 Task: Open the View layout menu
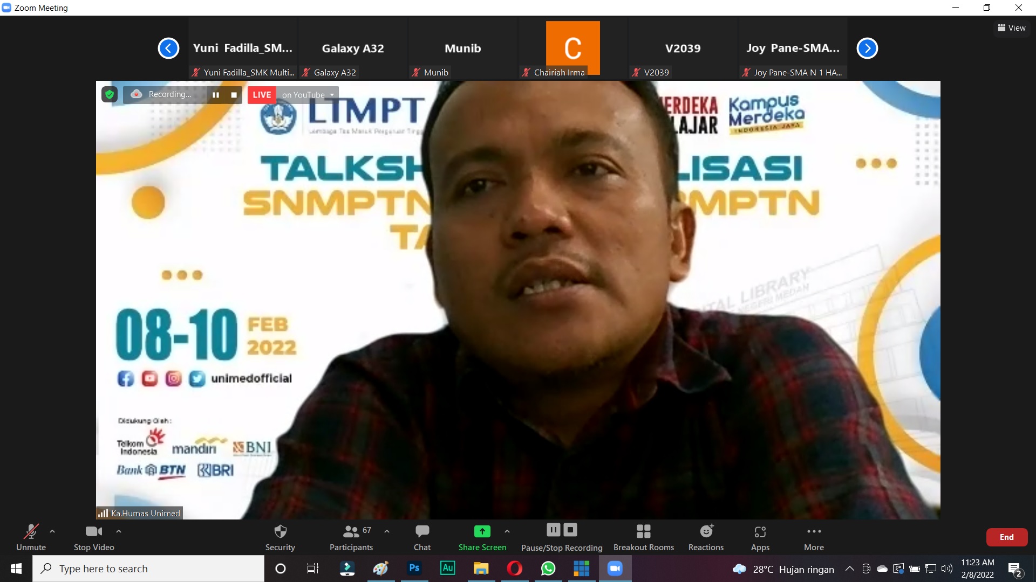(x=1012, y=28)
